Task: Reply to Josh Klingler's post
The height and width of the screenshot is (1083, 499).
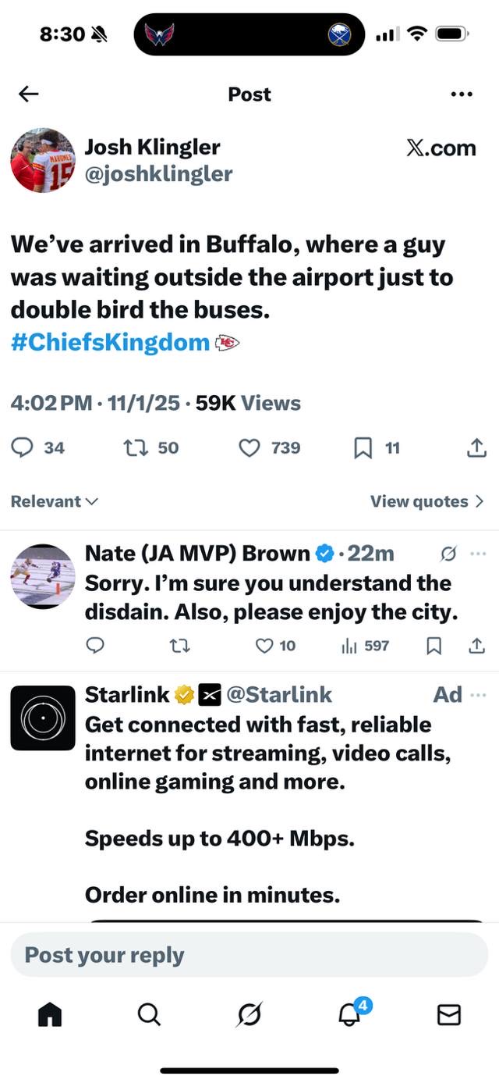Action: [23, 447]
